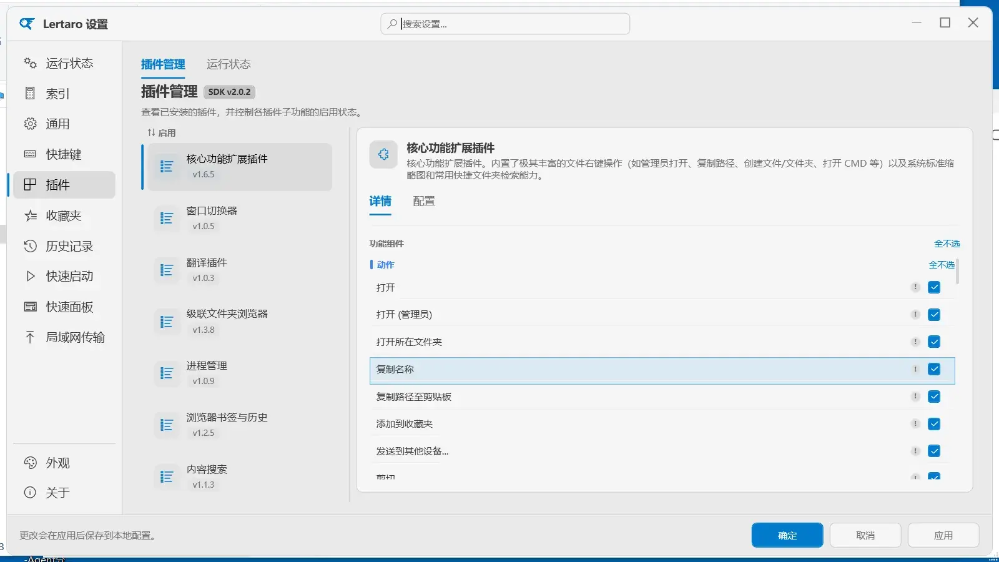999x562 pixels.
Task: Click the 确定 button
Action: (787, 535)
